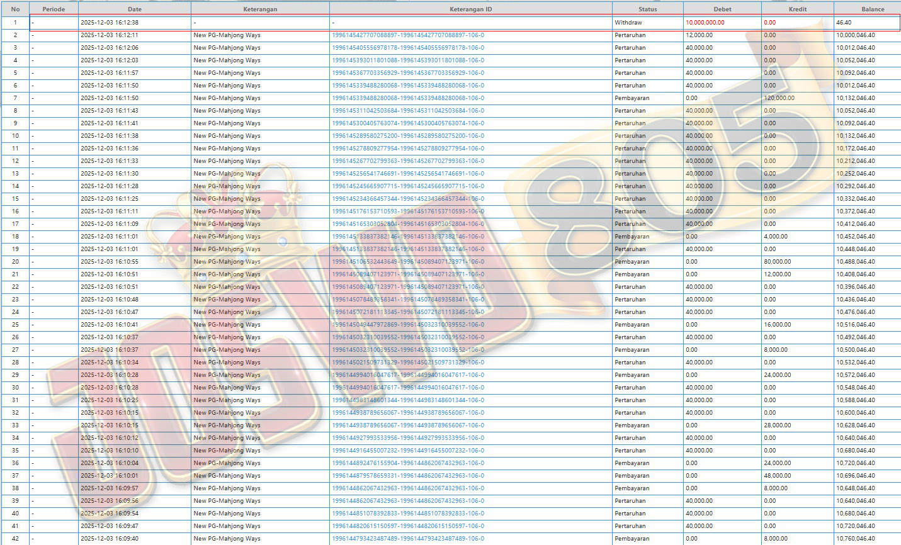Screen dimensions: 901x545
Task: Open the row 4 transaction link 1996145393011801088
Action: coord(408,60)
